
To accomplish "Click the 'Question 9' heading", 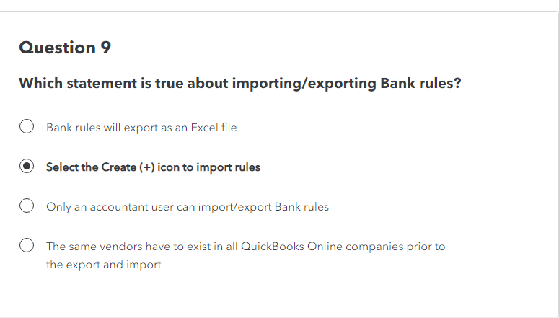I will [65, 48].
